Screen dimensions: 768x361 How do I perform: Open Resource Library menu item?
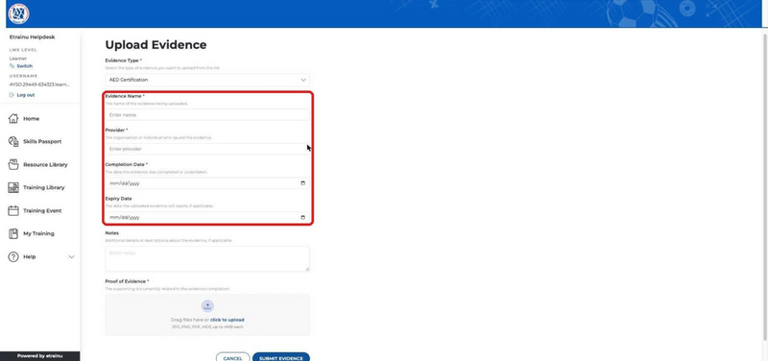point(45,164)
